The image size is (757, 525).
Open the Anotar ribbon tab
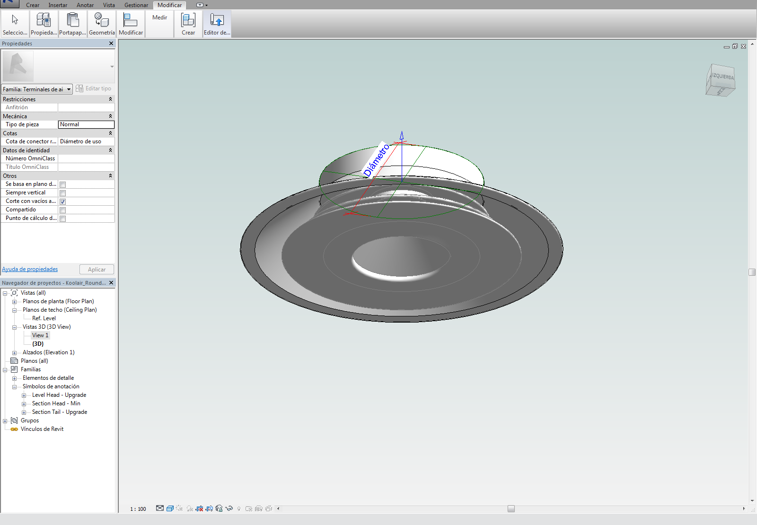[x=85, y=5]
